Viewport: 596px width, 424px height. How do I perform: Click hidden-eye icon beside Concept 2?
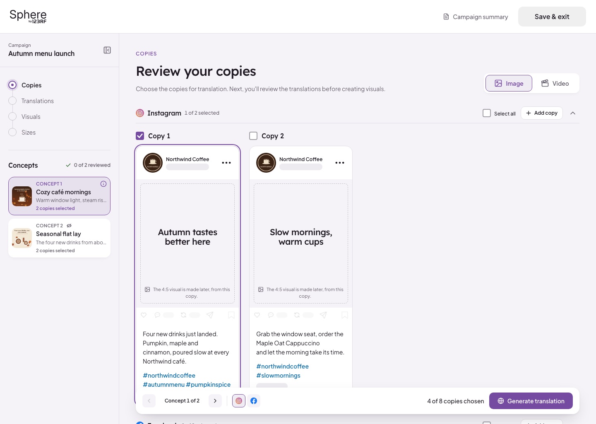coord(69,226)
